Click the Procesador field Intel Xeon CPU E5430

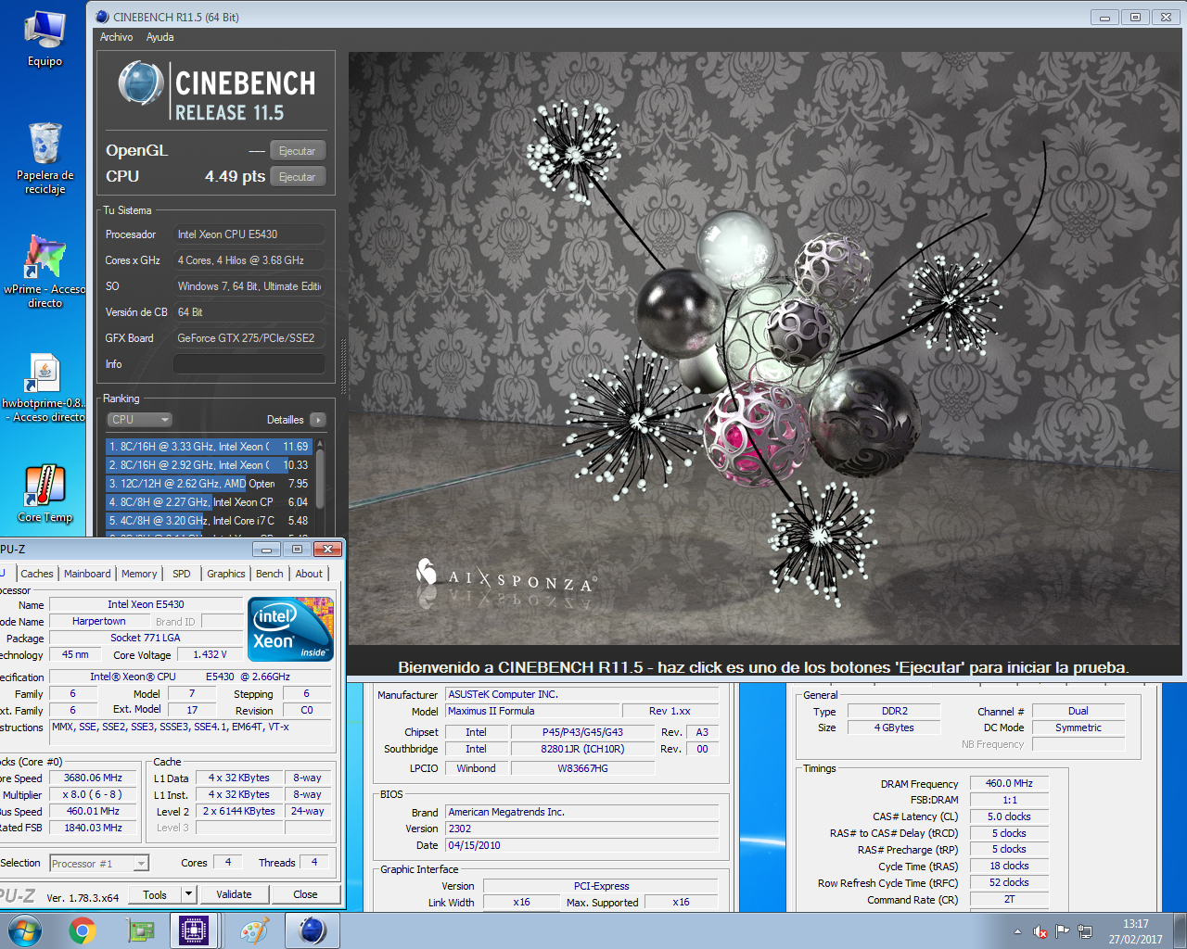[x=249, y=234]
